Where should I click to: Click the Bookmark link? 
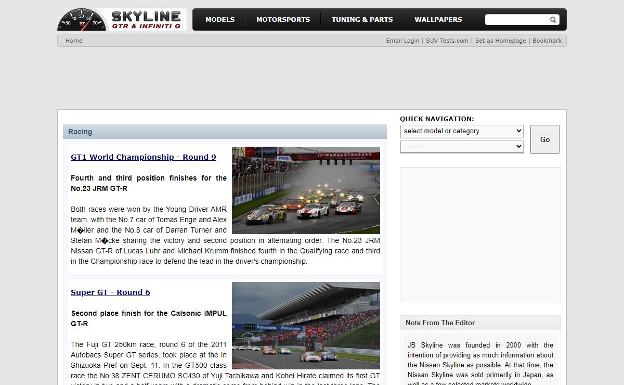point(547,41)
